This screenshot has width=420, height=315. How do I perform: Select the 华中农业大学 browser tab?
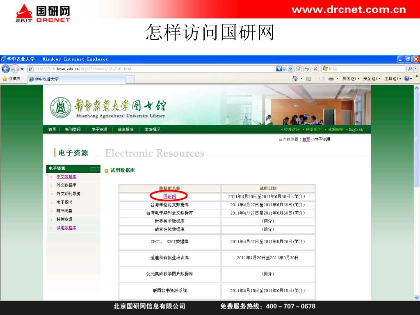(x=76, y=79)
